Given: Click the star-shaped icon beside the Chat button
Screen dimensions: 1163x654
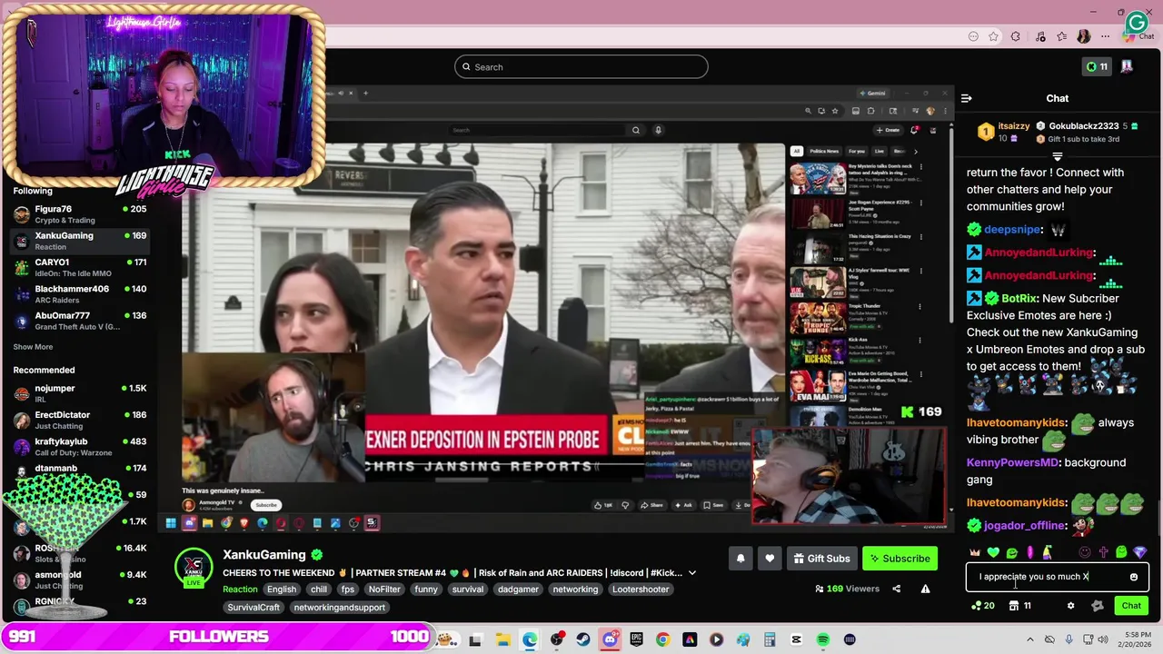Looking at the screenshot, I should (x=1097, y=606).
